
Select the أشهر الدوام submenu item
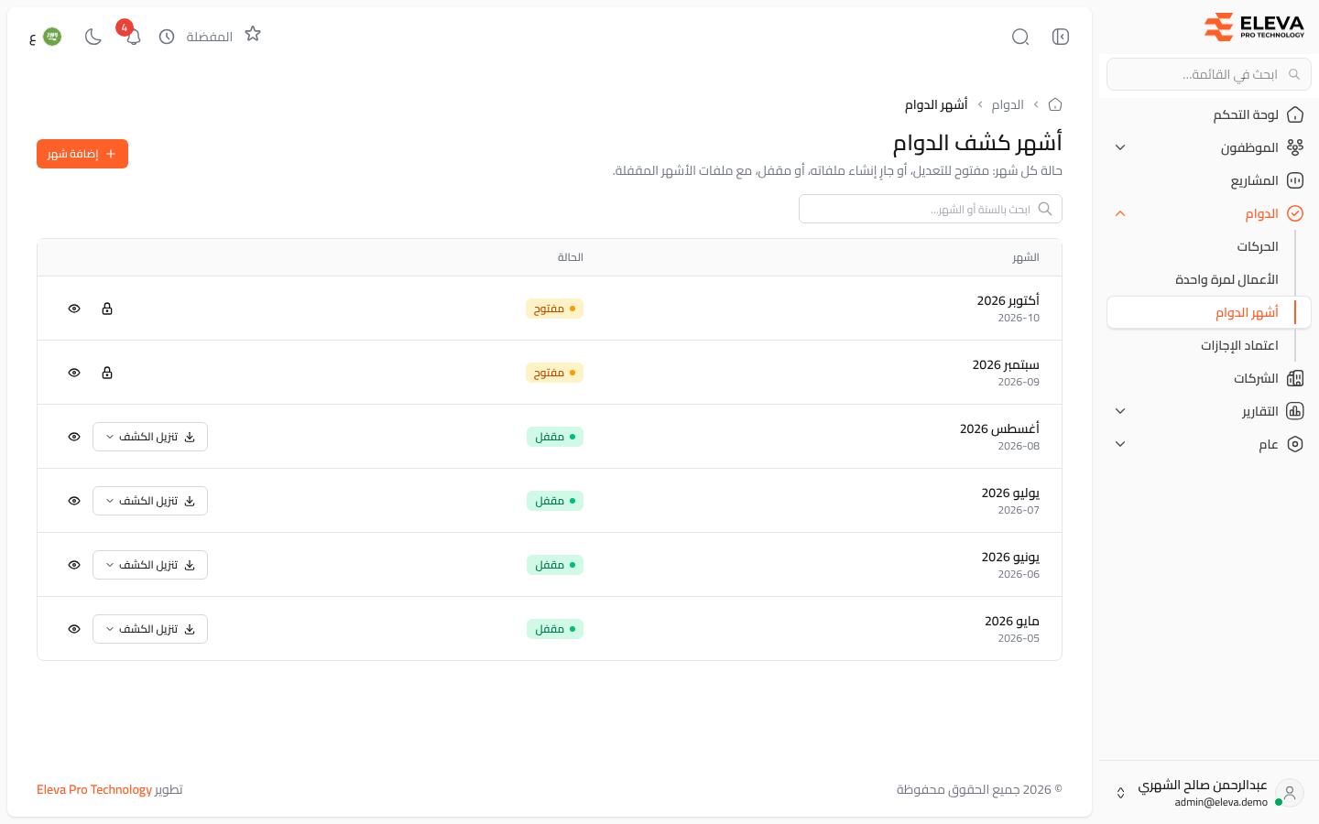[1209, 312]
